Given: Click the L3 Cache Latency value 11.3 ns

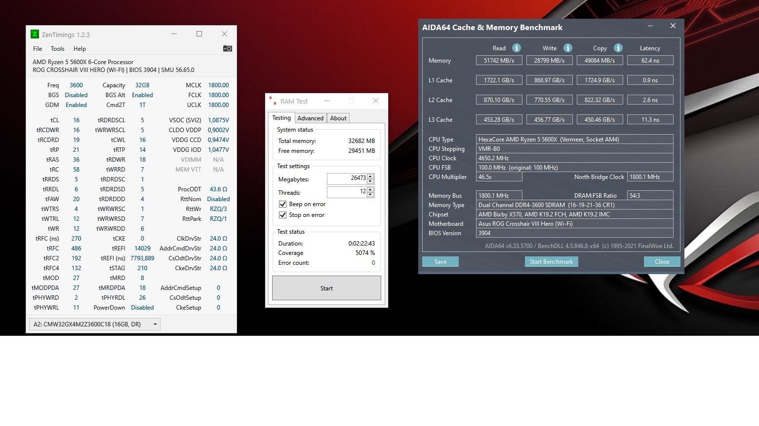Looking at the screenshot, I should [650, 119].
